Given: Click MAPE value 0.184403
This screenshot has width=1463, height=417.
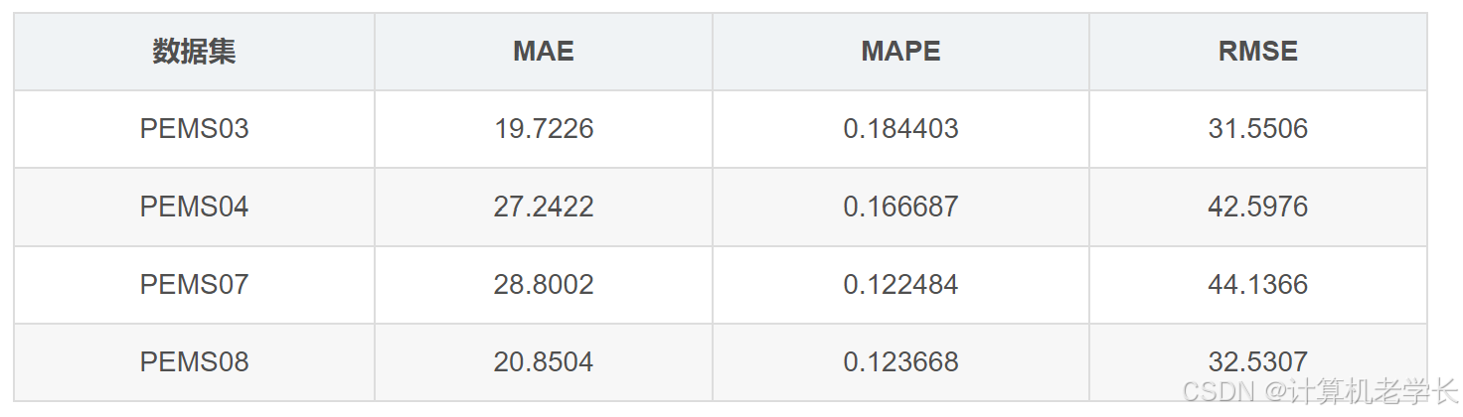Looking at the screenshot, I should (x=900, y=129).
